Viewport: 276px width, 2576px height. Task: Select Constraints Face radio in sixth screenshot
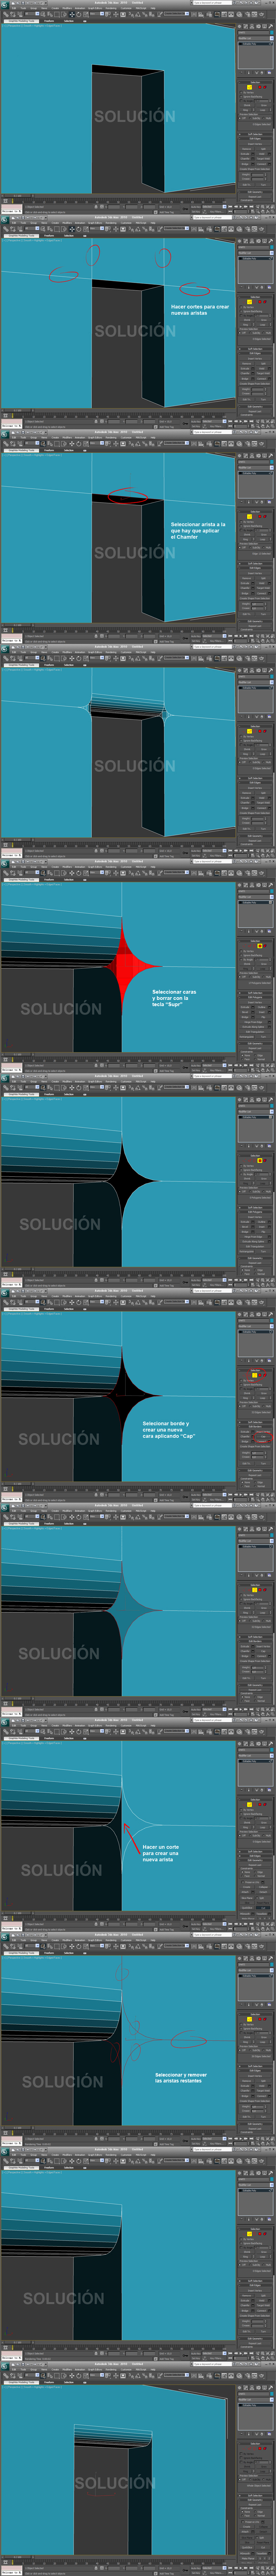(x=242, y=1274)
